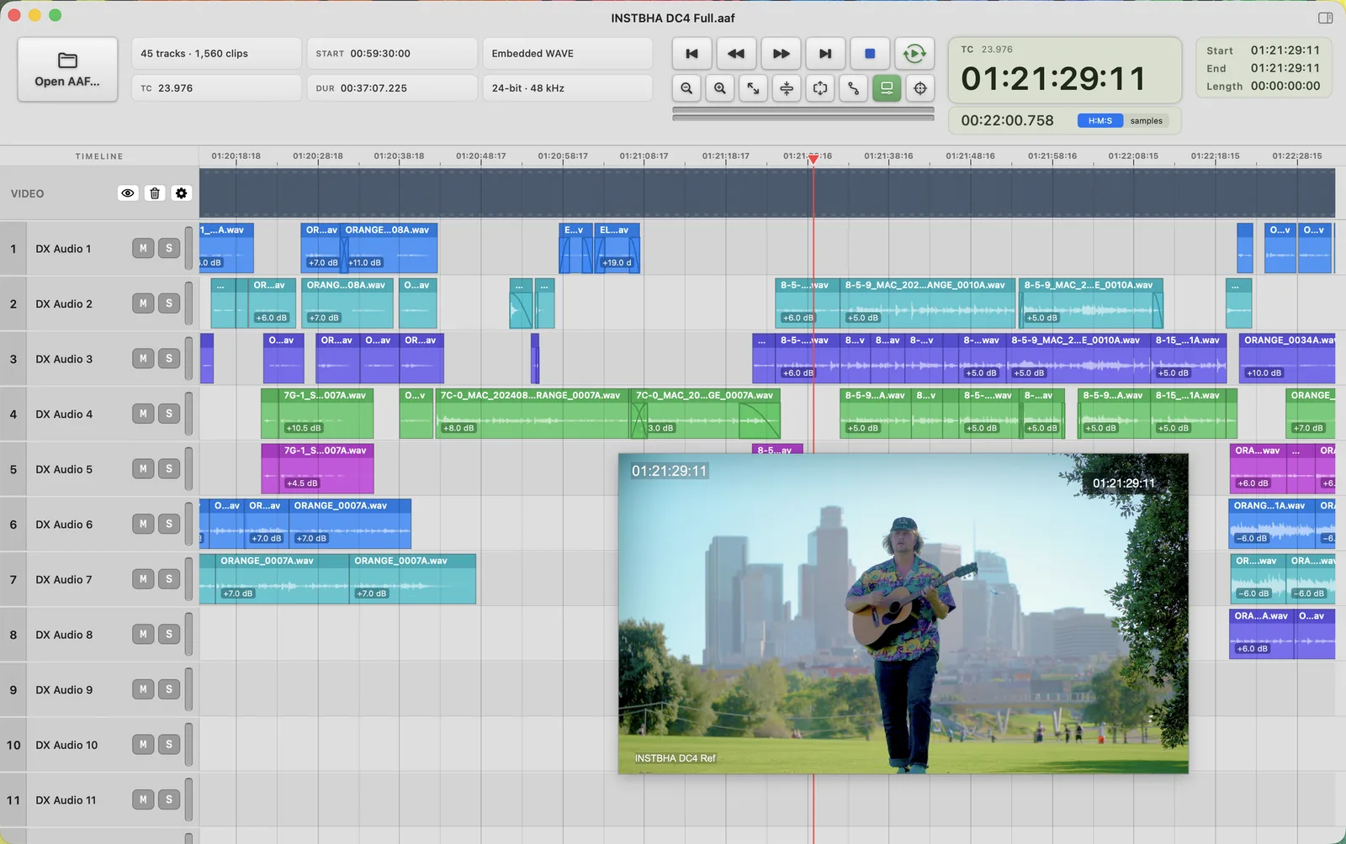
Task: Toggle the green video monitor button
Action: (x=887, y=88)
